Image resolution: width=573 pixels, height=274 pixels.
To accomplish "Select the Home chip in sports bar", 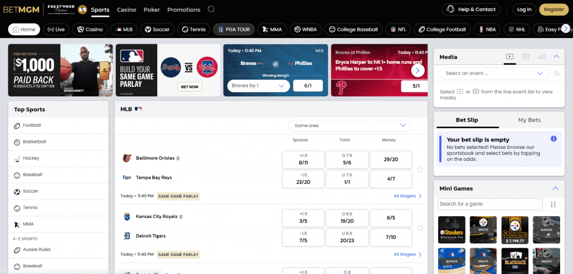I will point(24,29).
